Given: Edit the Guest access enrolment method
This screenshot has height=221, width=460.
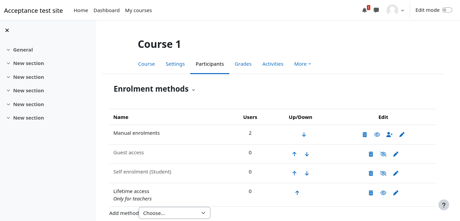Looking at the screenshot, I should coord(396,154).
